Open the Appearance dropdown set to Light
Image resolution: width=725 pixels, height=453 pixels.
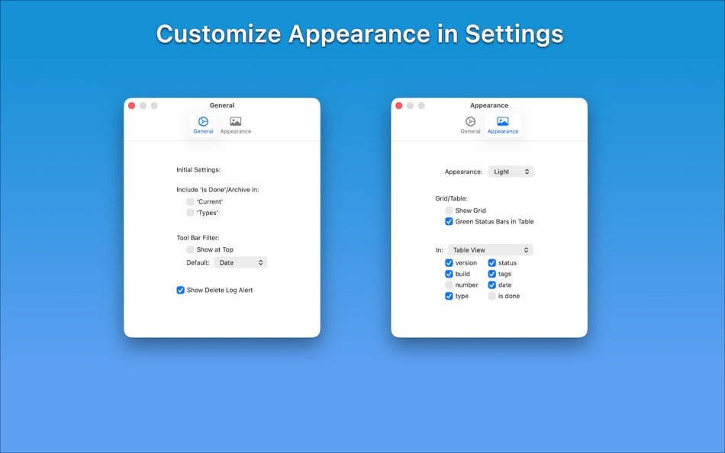tap(511, 171)
